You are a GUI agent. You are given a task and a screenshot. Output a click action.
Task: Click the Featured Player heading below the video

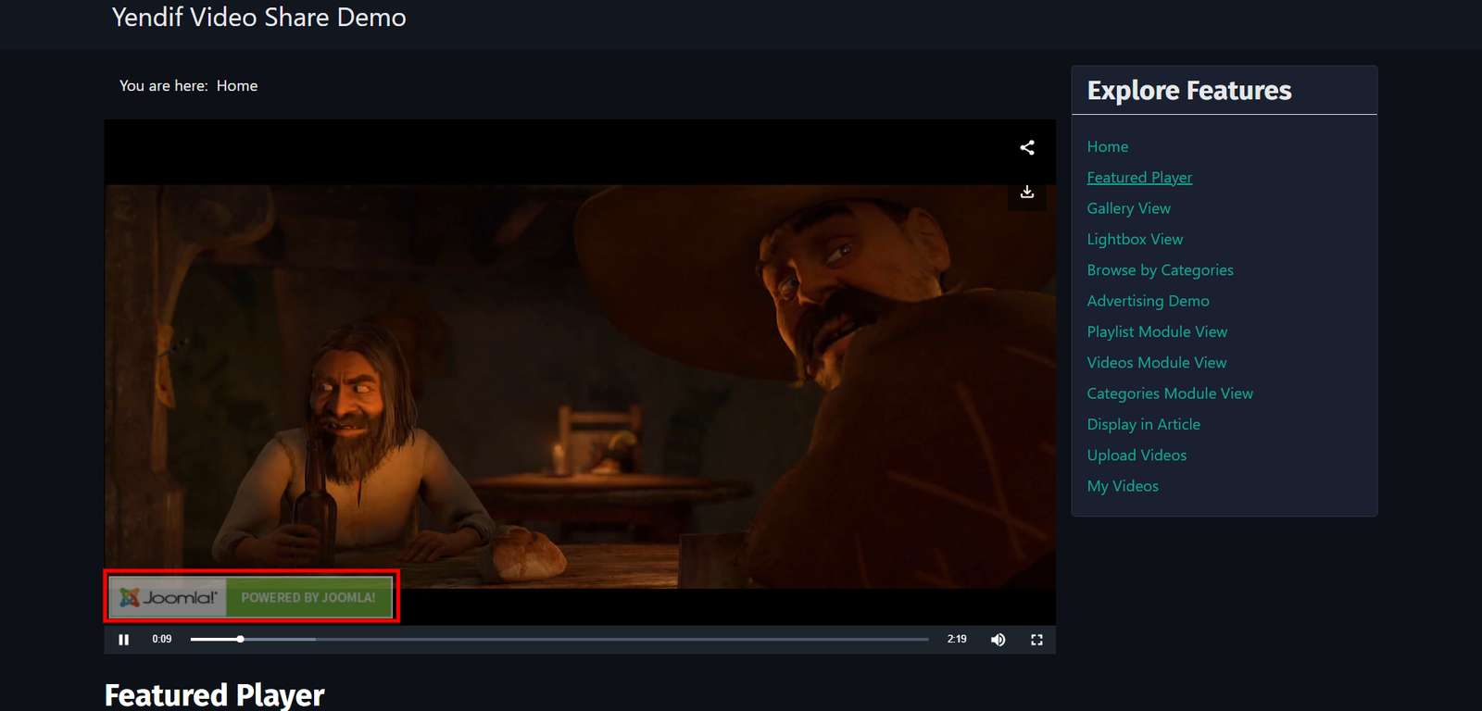tap(215, 695)
